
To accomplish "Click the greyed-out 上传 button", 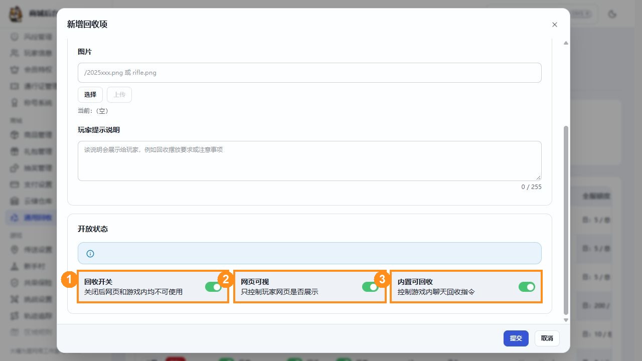I will (x=119, y=95).
